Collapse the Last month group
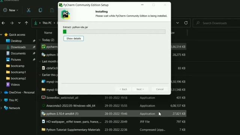 [x=40, y=61]
